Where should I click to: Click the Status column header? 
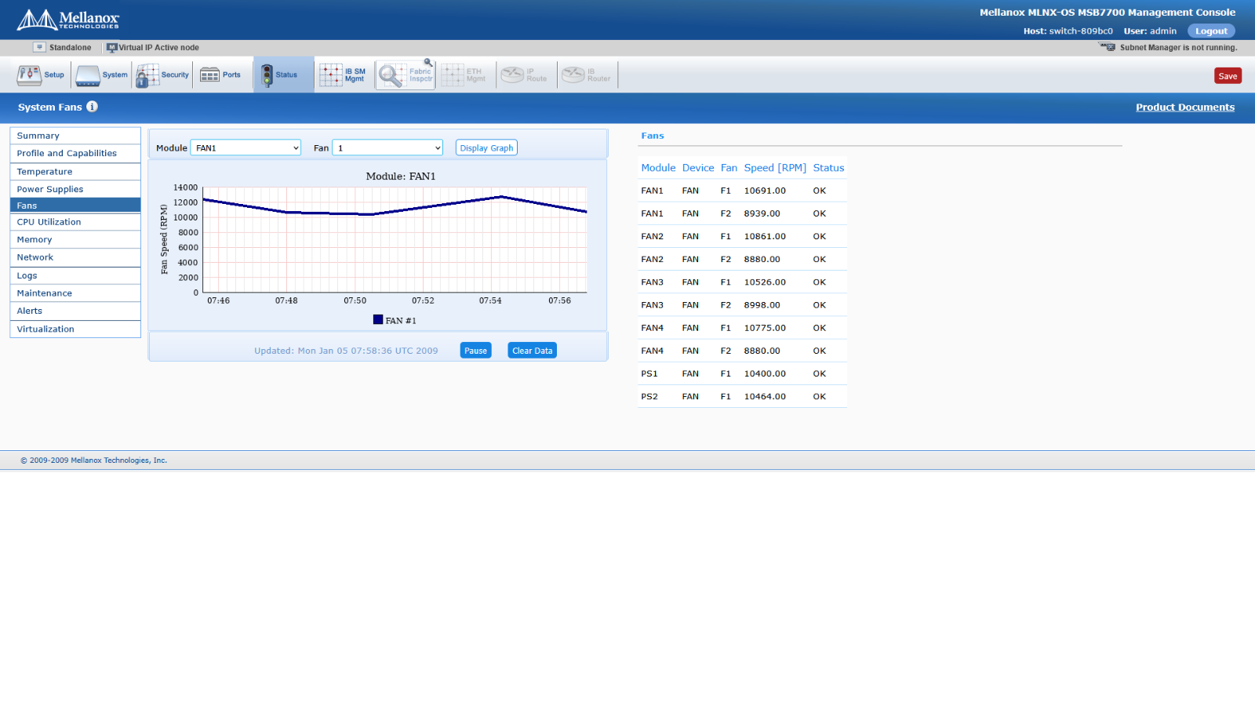(x=828, y=168)
